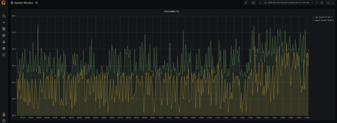Click the green cpu legend color line
Screen dimensions: 337x123
coord(313,17)
